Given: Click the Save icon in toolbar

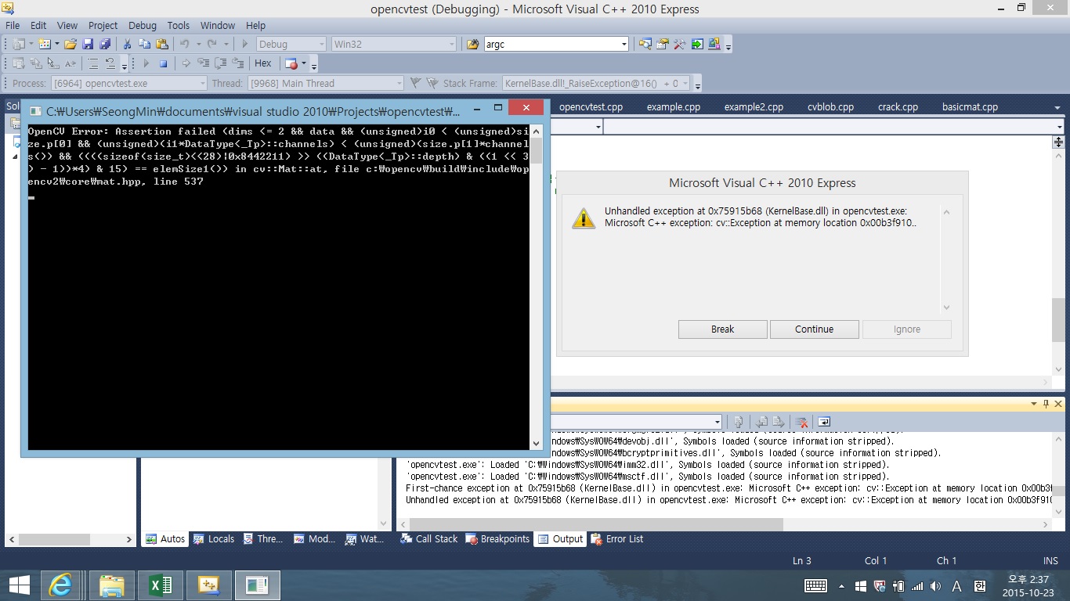Looking at the screenshot, I should (88, 45).
